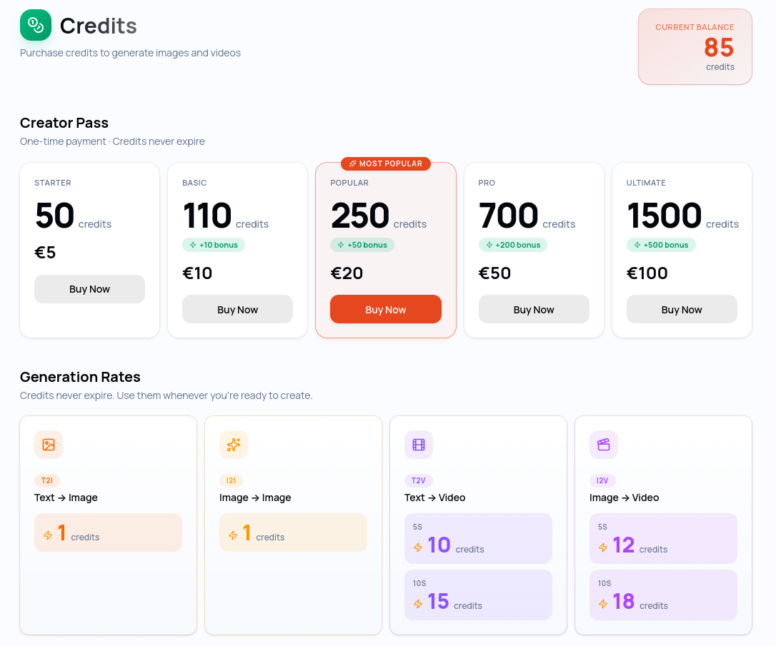Click the Image to Image sparkles icon
Image resolution: width=776 pixels, height=646 pixels.
coord(234,445)
